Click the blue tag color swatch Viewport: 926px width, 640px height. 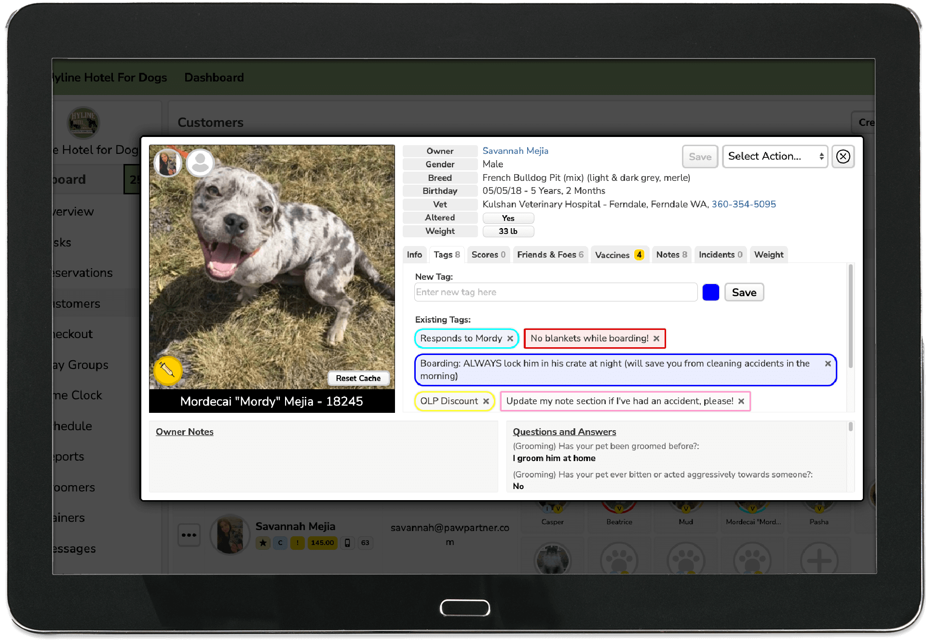[710, 292]
